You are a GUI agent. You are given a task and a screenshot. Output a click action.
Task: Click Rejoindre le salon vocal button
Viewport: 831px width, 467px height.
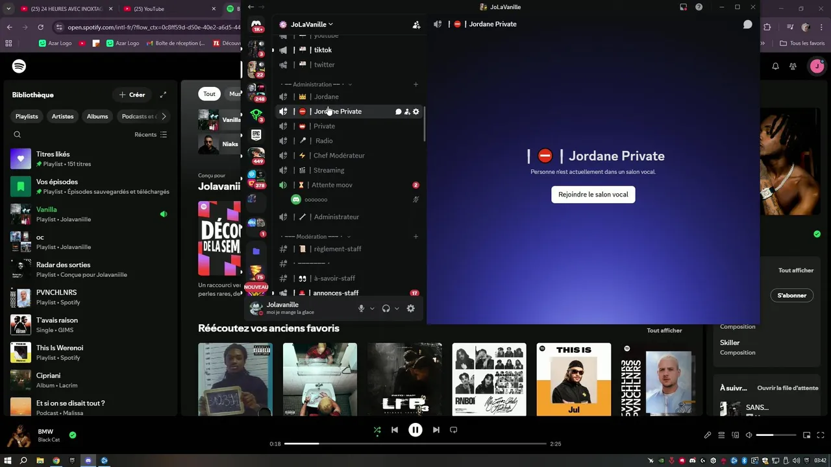point(593,195)
